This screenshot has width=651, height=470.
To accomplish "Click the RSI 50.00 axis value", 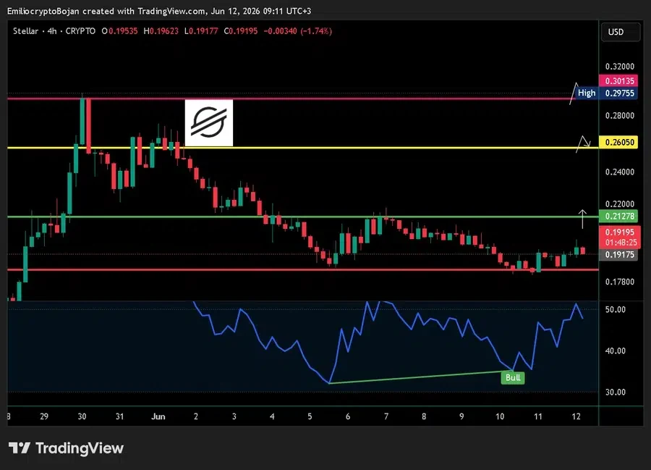I will (x=615, y=310).
